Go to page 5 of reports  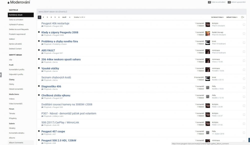(55, 17)
